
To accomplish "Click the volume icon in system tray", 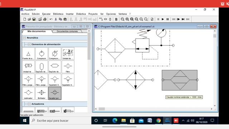I will point(193,120).
